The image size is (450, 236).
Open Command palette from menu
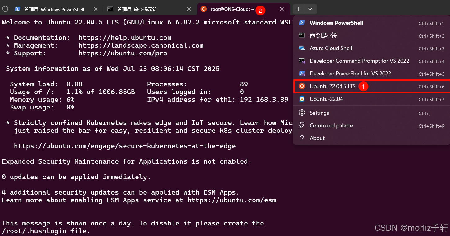tap(371, 126)
